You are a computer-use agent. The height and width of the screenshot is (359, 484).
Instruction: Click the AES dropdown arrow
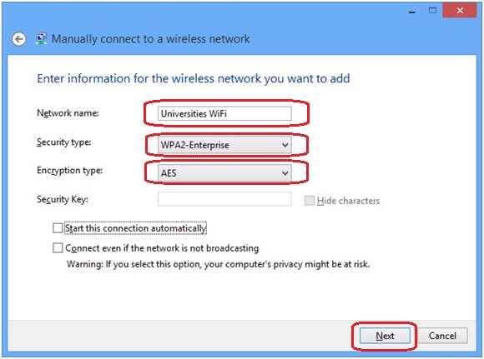point(285,173)
